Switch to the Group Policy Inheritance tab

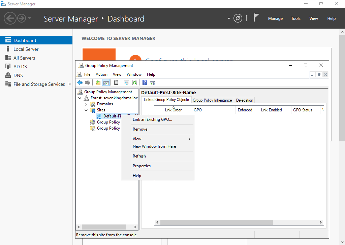212,100
